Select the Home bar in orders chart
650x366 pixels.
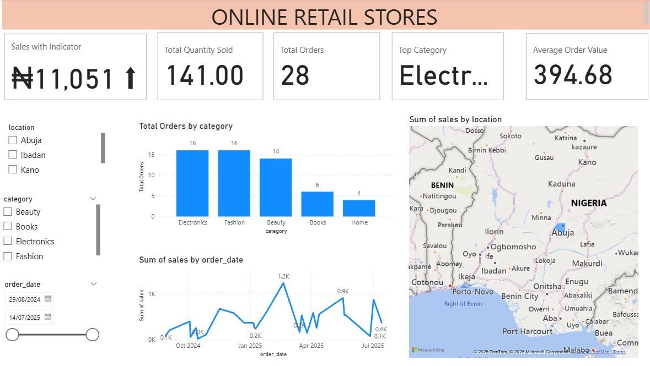tap(359, 208)
